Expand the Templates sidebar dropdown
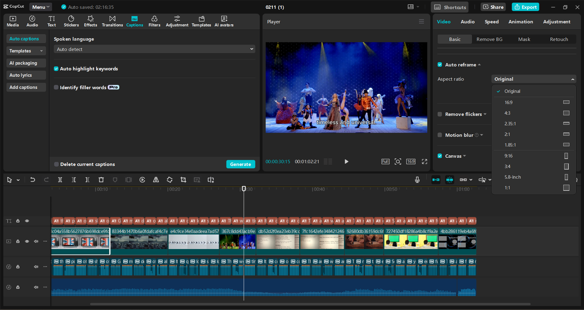584x310 pixels. click(x=26, y=51)
